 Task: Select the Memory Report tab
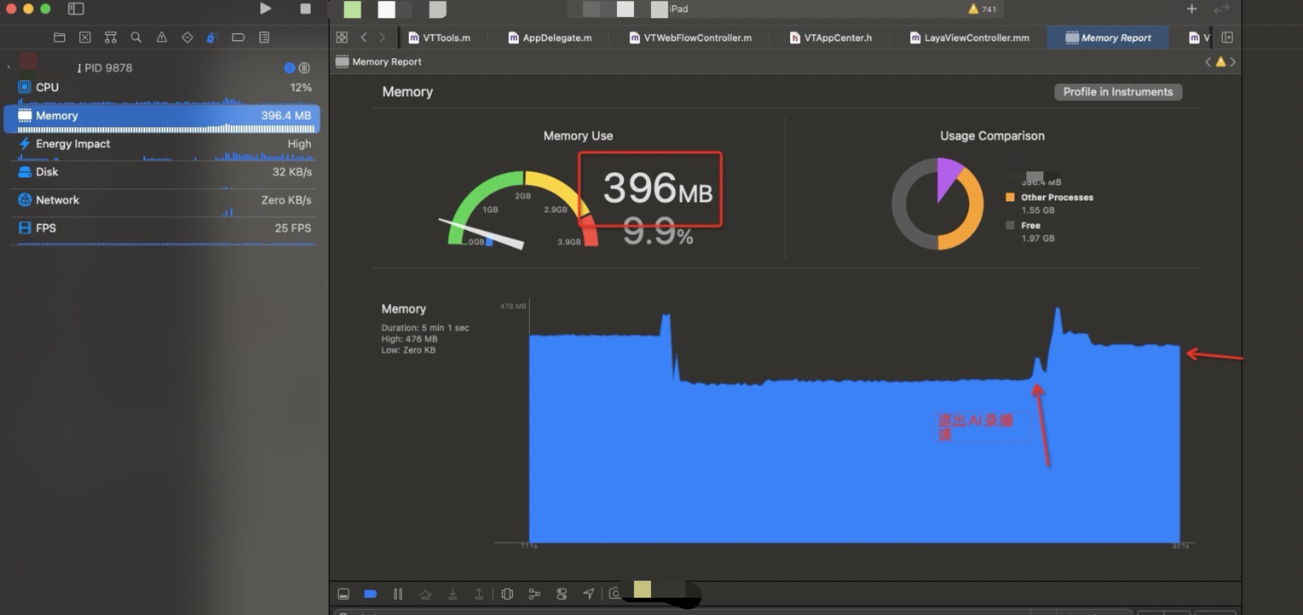coord(1108,37)
